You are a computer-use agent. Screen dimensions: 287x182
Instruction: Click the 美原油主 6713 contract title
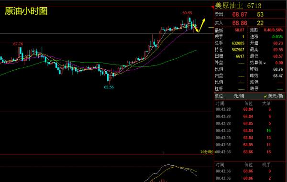point(238,6)
